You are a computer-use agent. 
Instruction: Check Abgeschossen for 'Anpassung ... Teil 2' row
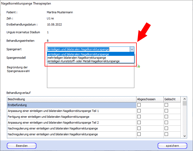click(139, 123)
